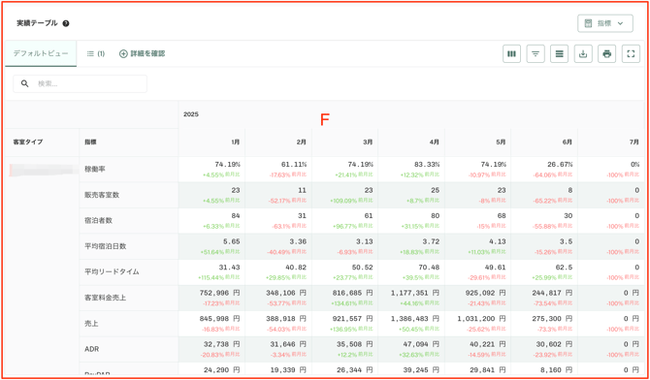Viewport: 650px width, 380px height.
Task: Select the 宿泊者数 row label
Action: click(98, 220)
